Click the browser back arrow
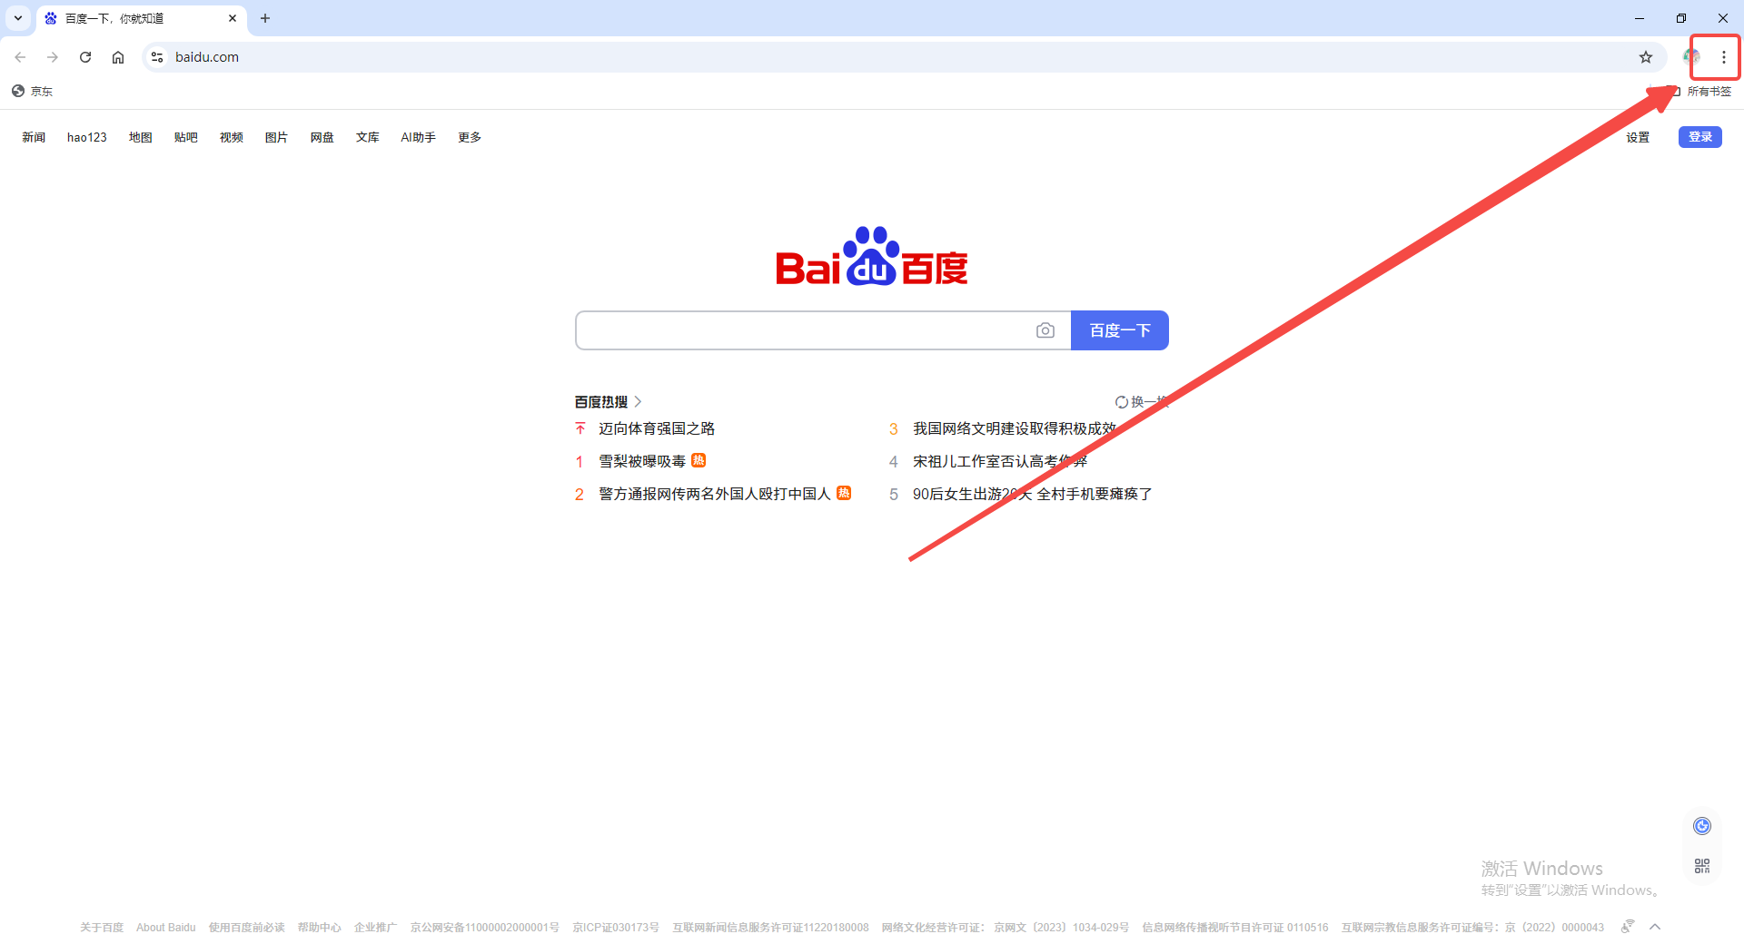Screen dimensions: 1744x944 [x=20, y=57]
